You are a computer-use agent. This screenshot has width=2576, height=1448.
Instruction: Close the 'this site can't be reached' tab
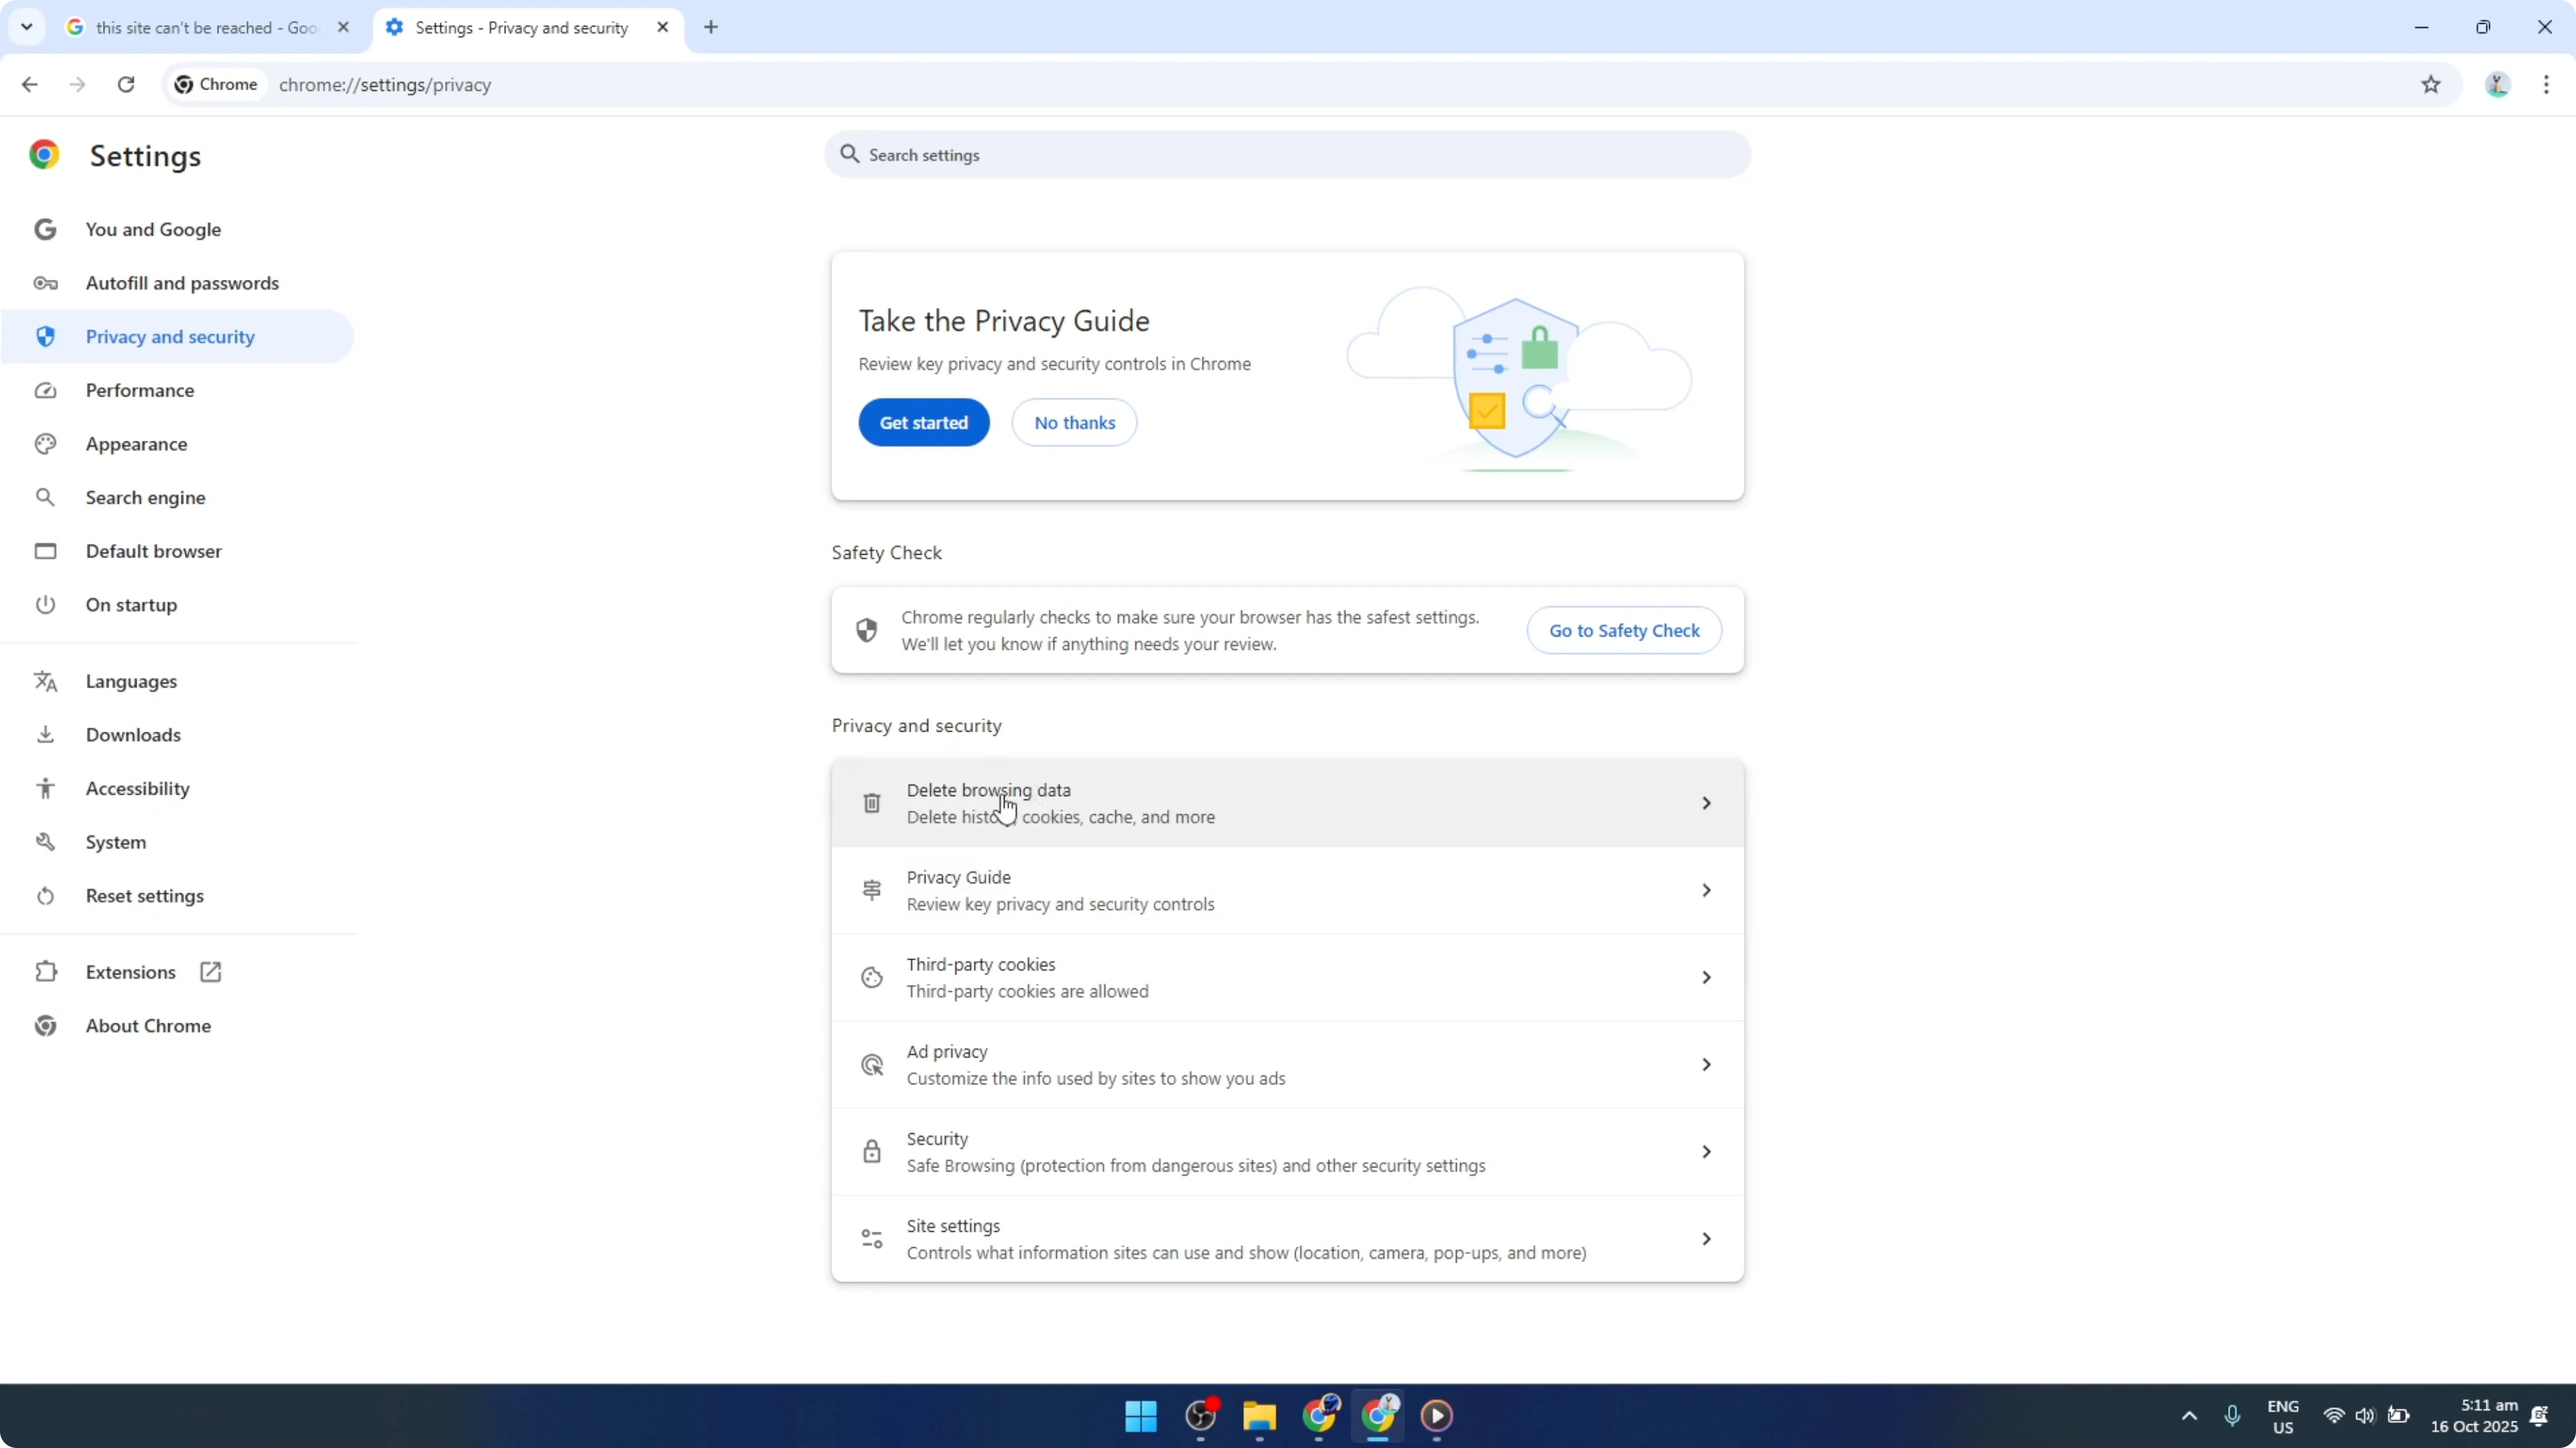click(x=343, y=28)
